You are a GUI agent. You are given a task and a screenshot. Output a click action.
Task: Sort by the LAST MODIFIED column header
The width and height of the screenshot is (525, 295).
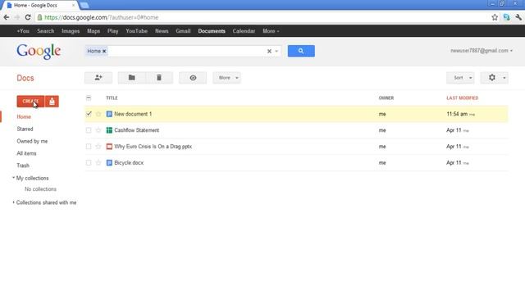463,98
